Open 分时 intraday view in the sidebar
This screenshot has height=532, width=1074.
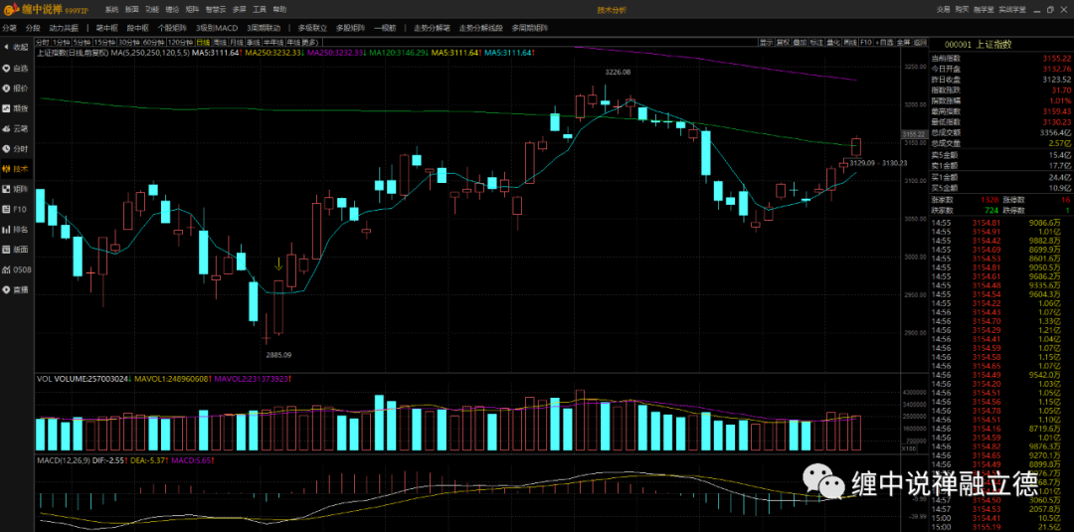[16, 148]
